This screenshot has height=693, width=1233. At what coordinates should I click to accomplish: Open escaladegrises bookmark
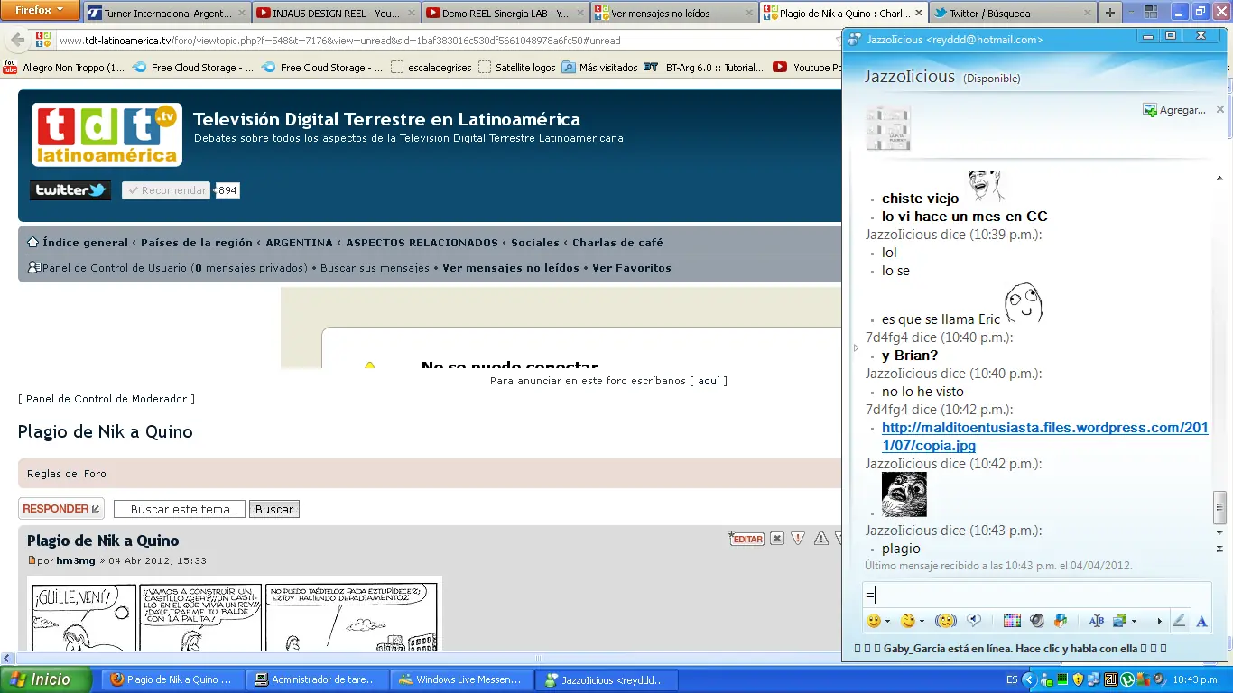click(x=431, y=68)
